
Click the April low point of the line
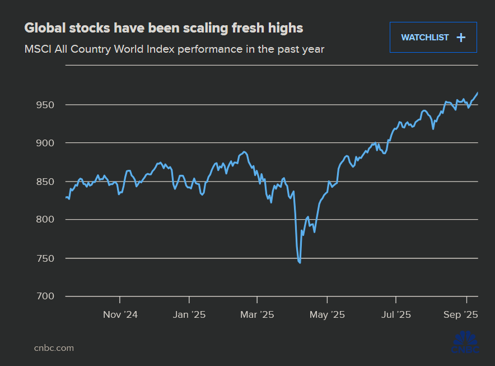(300, 262)
